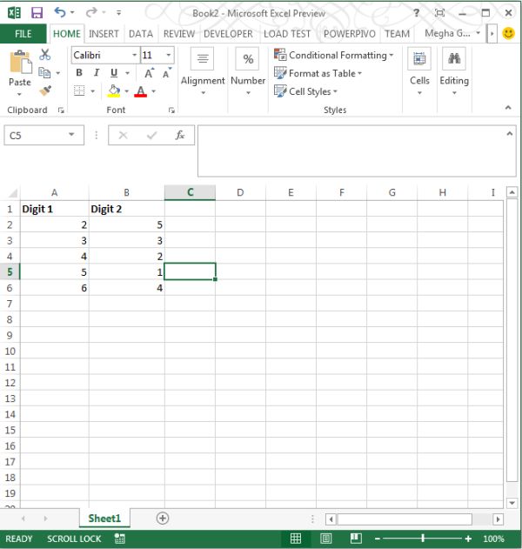522x549 pixels.
Task: Open the font size dropdown
Action: pyautogui.click(x=169, y=55)
